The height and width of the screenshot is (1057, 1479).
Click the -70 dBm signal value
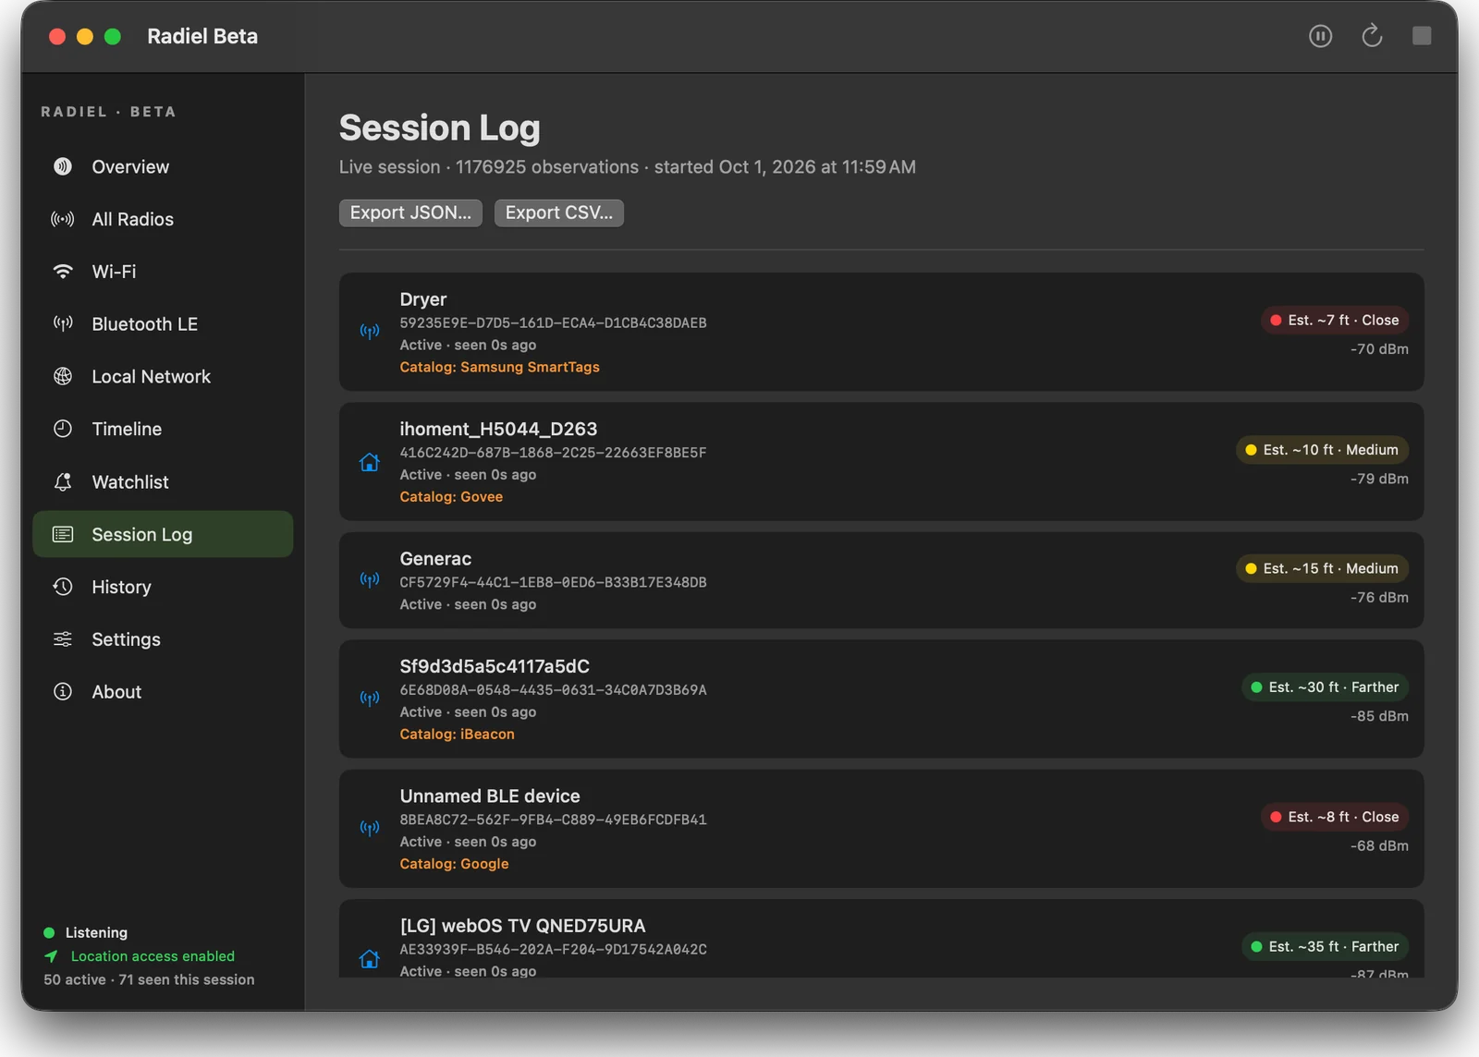[x=1379, y=349]
